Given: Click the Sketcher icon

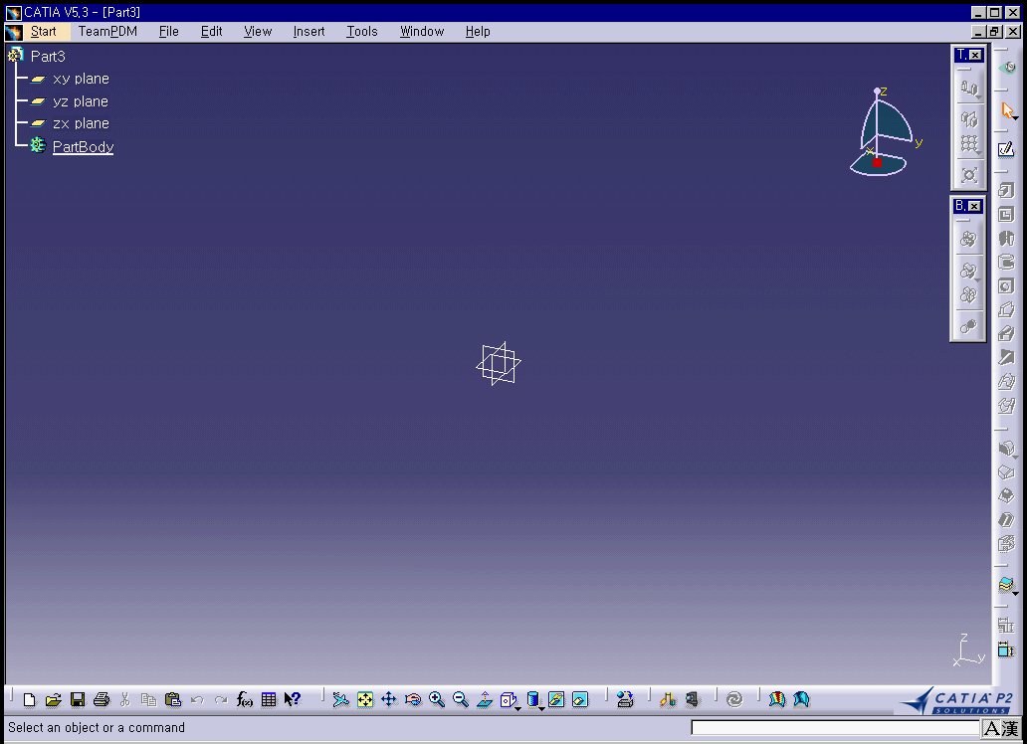Looking at the screenshot, I should tap(1006, 149).
